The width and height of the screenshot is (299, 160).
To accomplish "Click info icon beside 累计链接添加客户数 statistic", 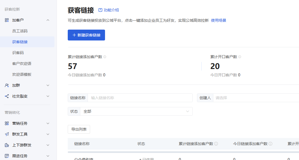I will click(105, 57).
